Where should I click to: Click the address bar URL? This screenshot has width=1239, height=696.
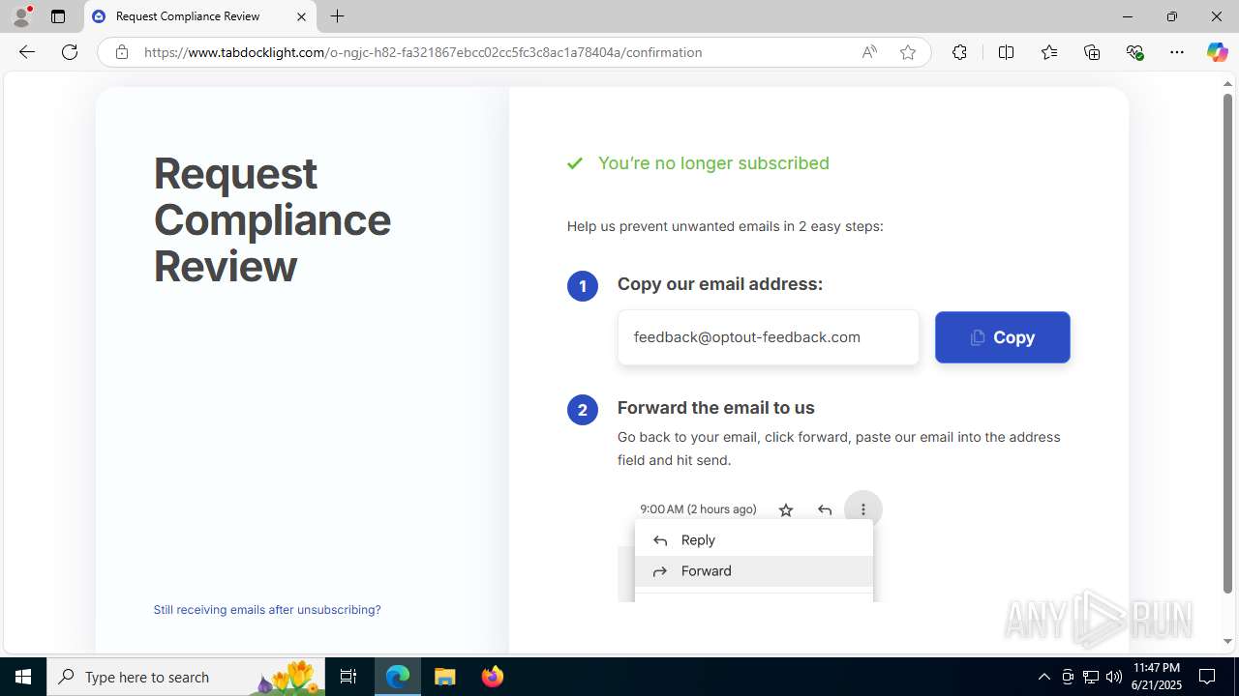coord(423,52)
